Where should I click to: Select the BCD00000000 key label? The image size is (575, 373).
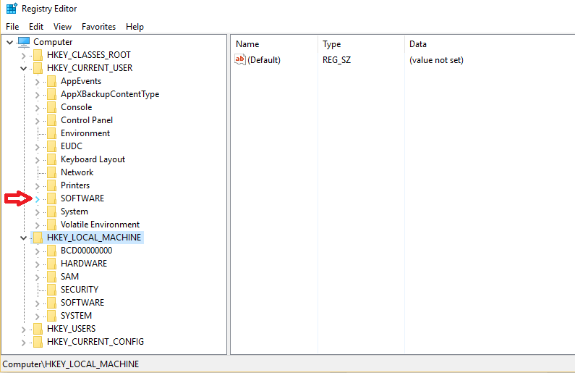(x=87, y=251)
